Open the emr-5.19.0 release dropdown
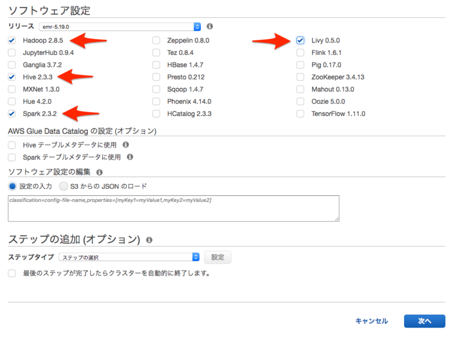The height and width of the screenshot is (340, 459). click(x=120, y=27)
